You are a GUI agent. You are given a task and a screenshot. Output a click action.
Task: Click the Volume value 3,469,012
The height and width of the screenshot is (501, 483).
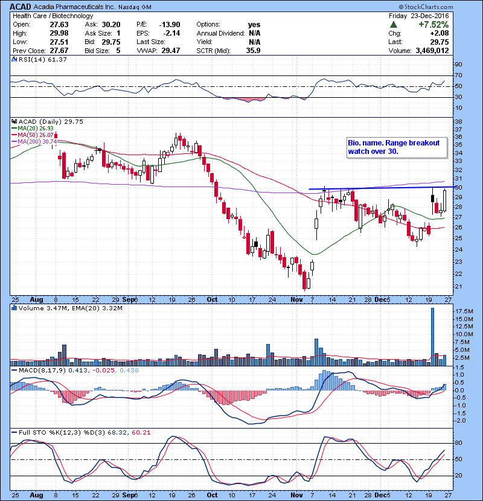coord(432,51)
